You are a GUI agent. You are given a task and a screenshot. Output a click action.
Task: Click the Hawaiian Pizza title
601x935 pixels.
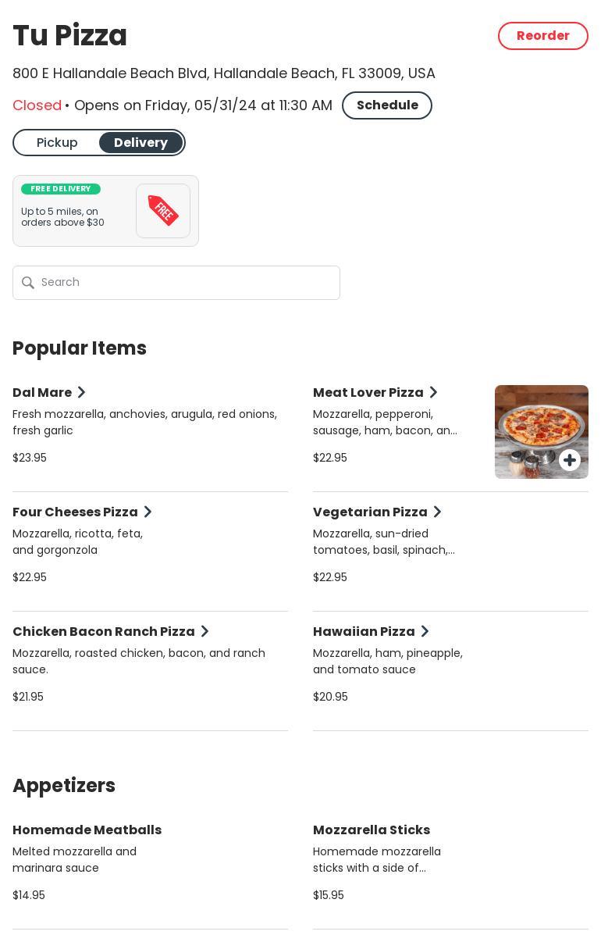(x=364, y=631)
